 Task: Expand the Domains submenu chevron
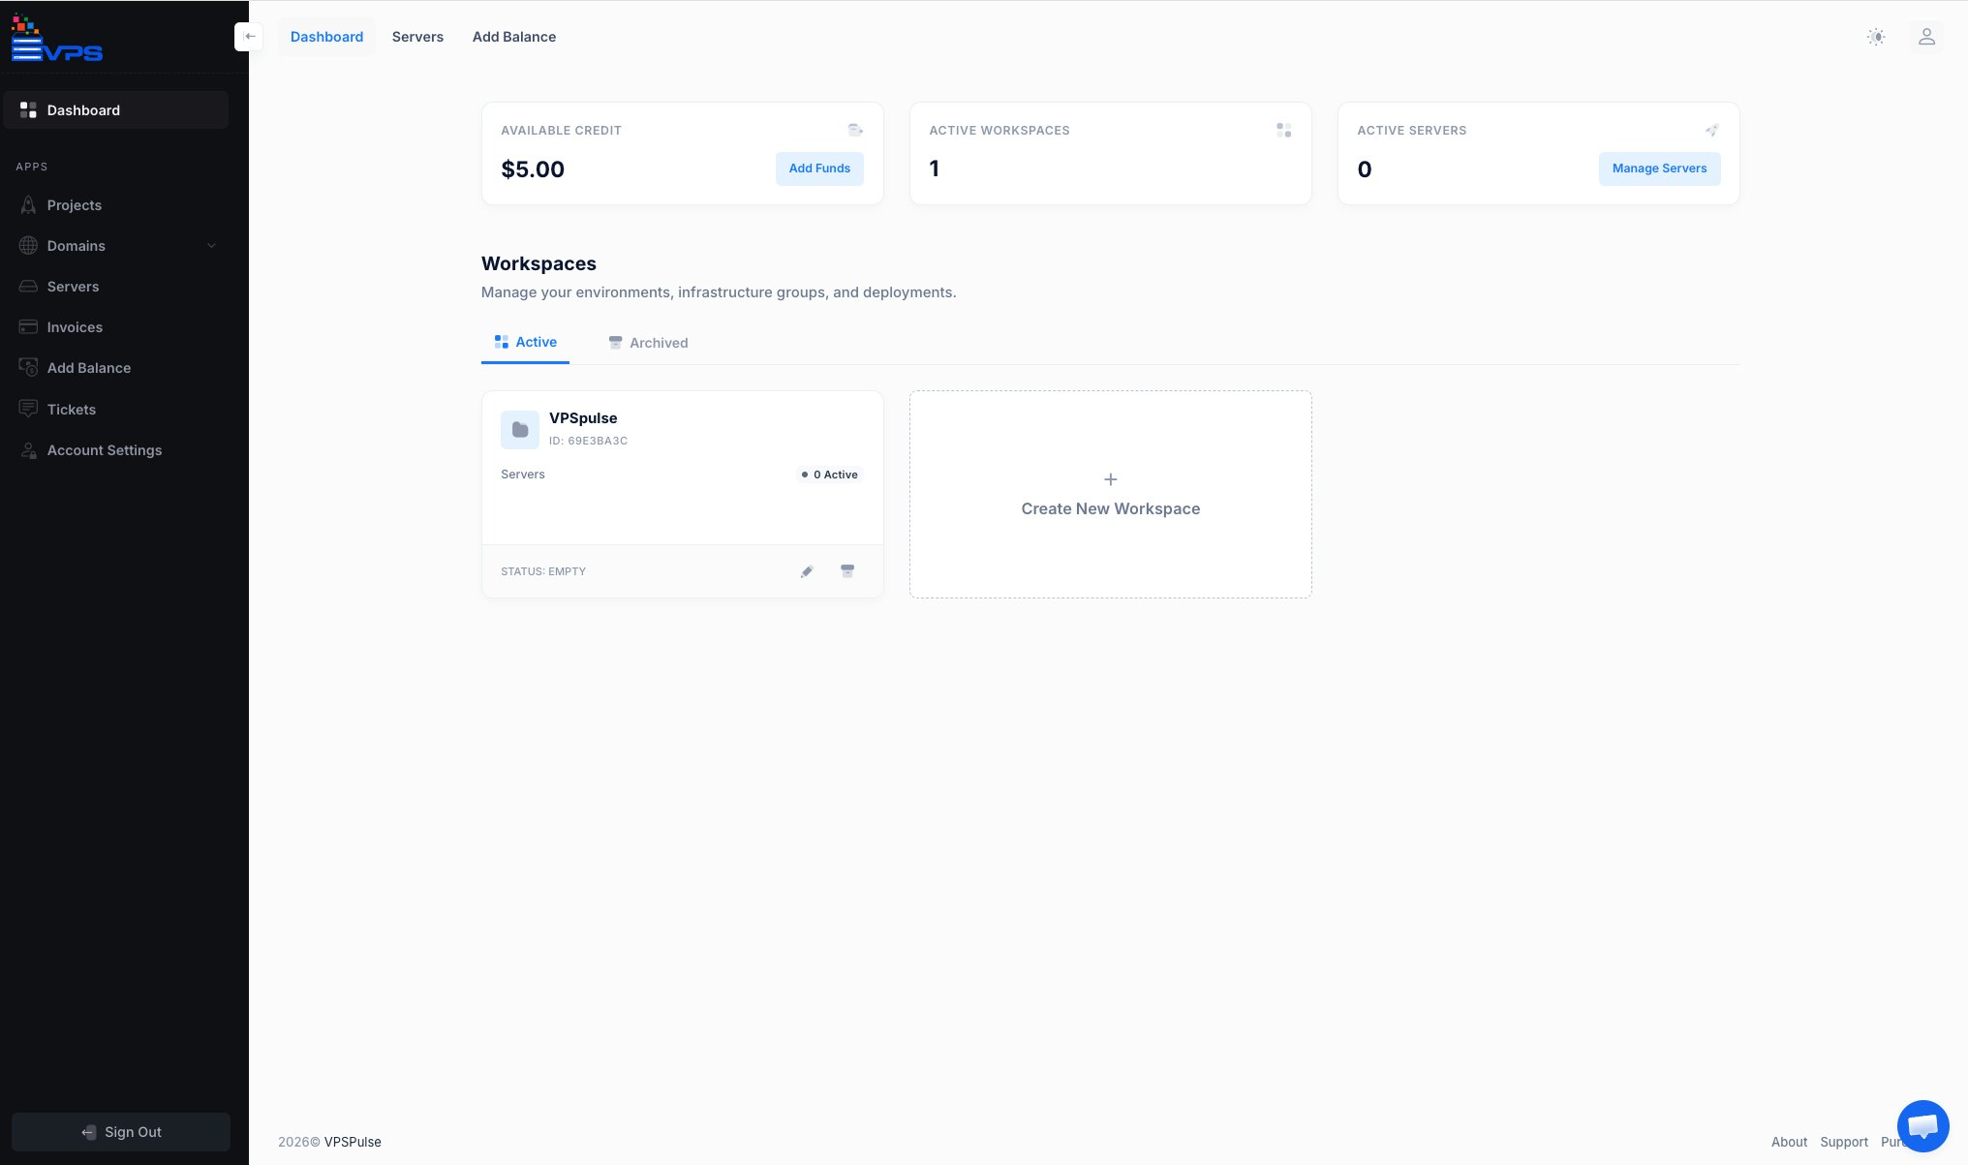[211, 246]
